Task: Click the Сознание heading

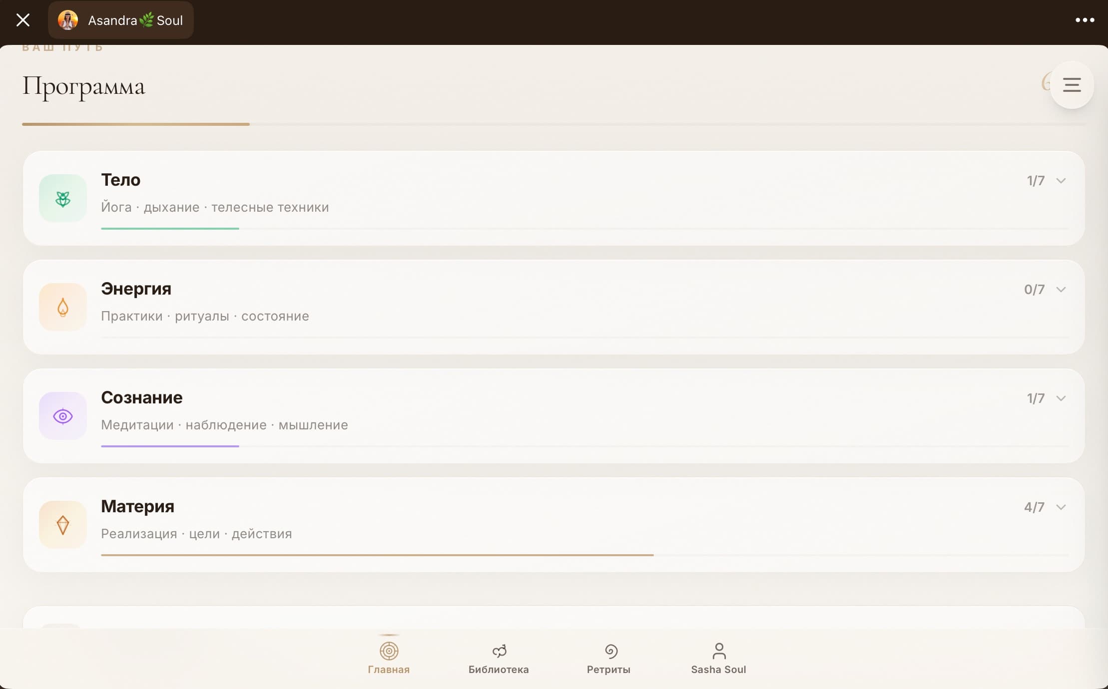Action: tap(142, 397)
